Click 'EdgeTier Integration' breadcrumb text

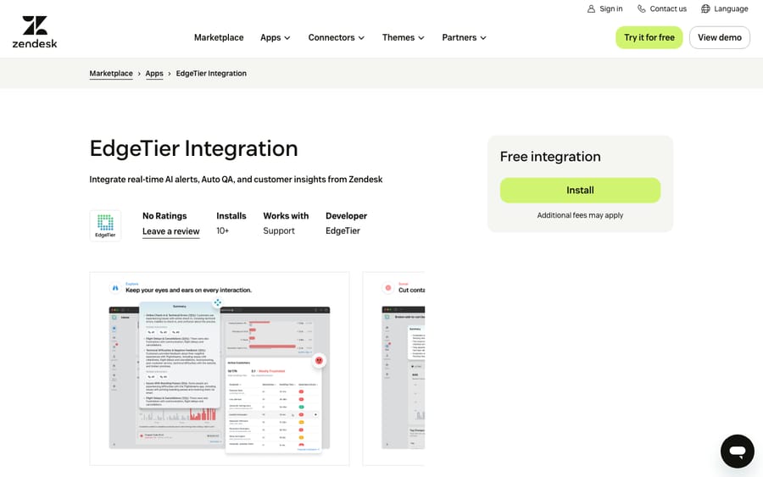pos(211,74)
